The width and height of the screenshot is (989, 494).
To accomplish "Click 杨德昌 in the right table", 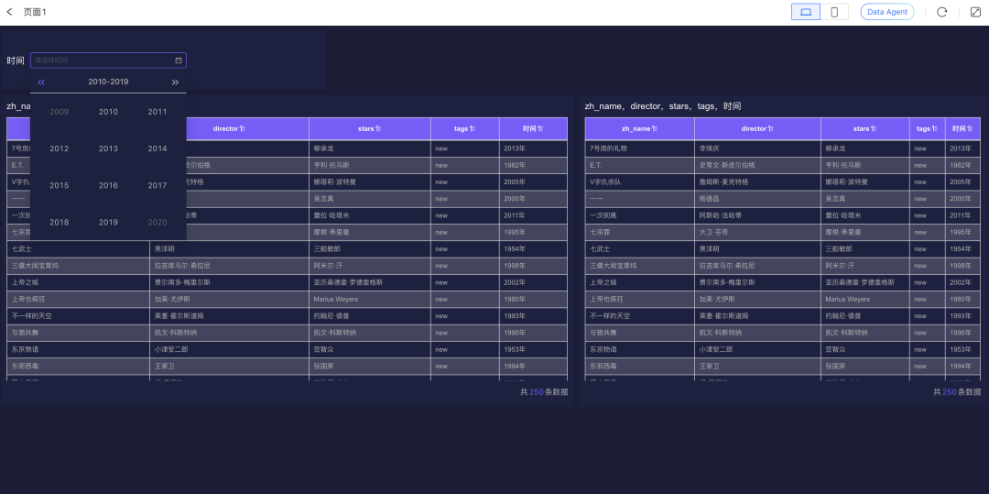I will click(710, 199).
